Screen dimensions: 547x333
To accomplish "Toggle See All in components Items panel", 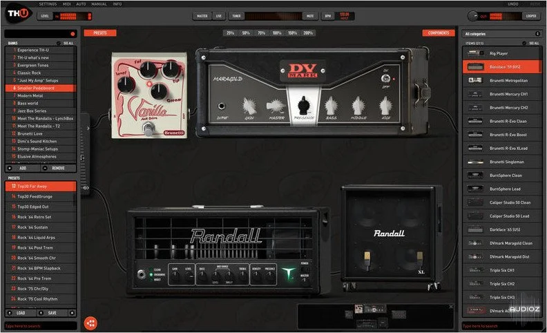I will [x=531, y=44].
